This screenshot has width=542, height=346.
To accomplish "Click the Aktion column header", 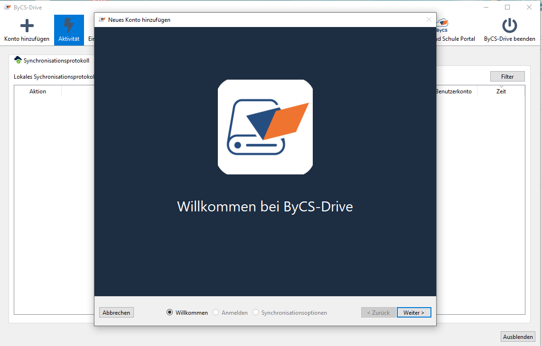I will [37, 91].
